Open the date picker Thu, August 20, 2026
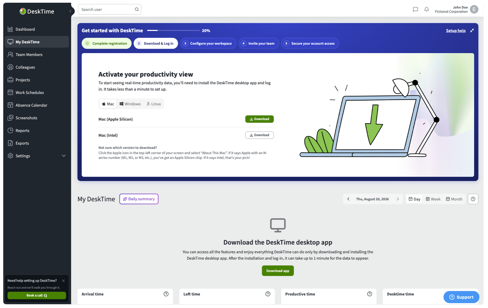Viewport: 488px width, 308px height. pyautogui.click(x=372, y=199)
